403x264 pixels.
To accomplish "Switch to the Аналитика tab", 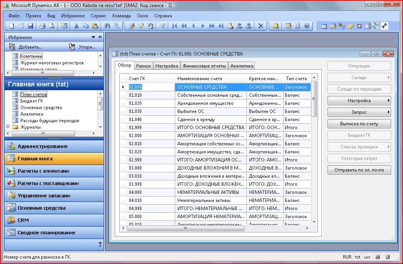I will 242,66.
